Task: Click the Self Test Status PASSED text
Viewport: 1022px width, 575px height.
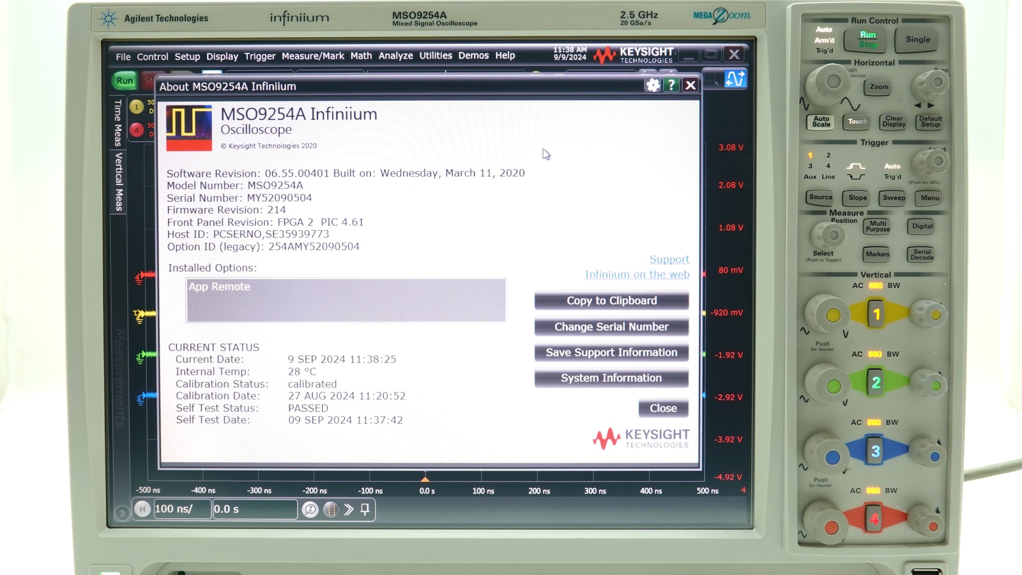Action: click(252, 408)
